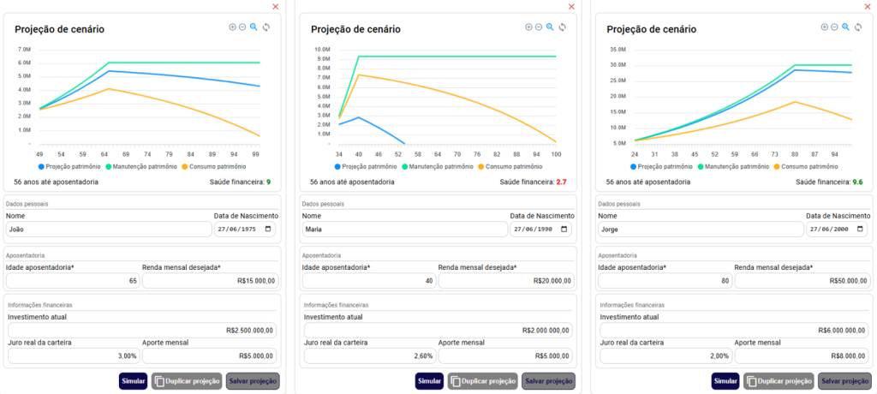Edit retirement age field showing 65
877x394 pixels.
[74, 281]
